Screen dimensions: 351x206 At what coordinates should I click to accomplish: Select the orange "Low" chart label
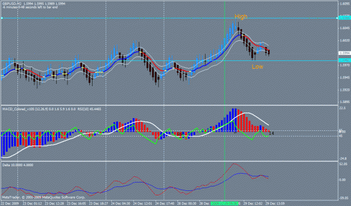(257, 67)
